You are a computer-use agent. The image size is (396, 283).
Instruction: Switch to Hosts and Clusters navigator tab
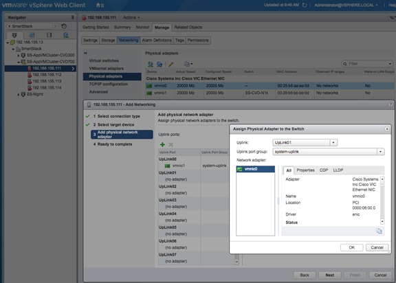coord(14,35)
